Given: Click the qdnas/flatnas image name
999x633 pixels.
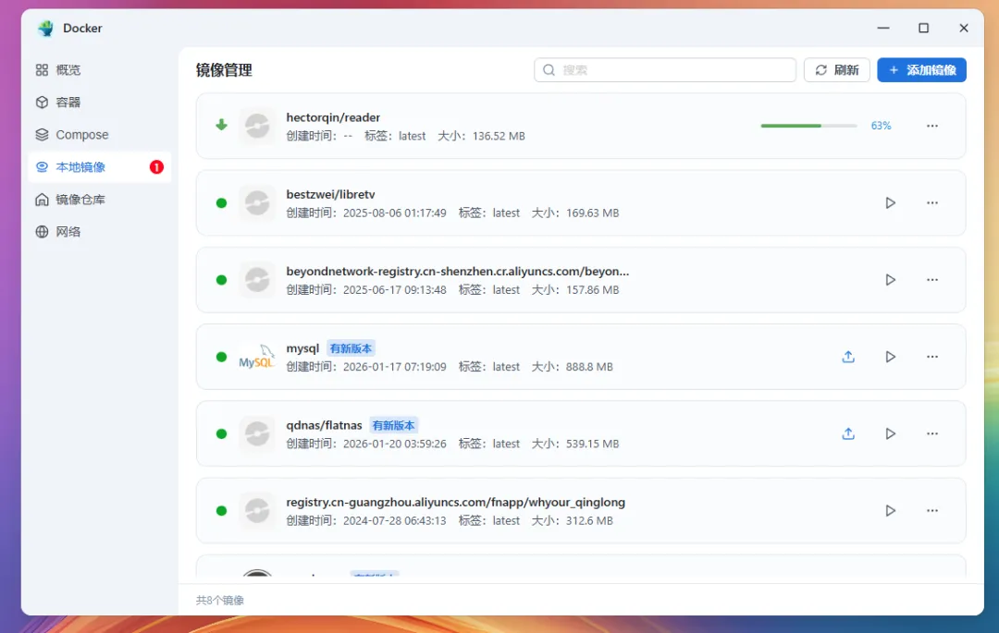Looking at the screenshot, I should 325,426.
